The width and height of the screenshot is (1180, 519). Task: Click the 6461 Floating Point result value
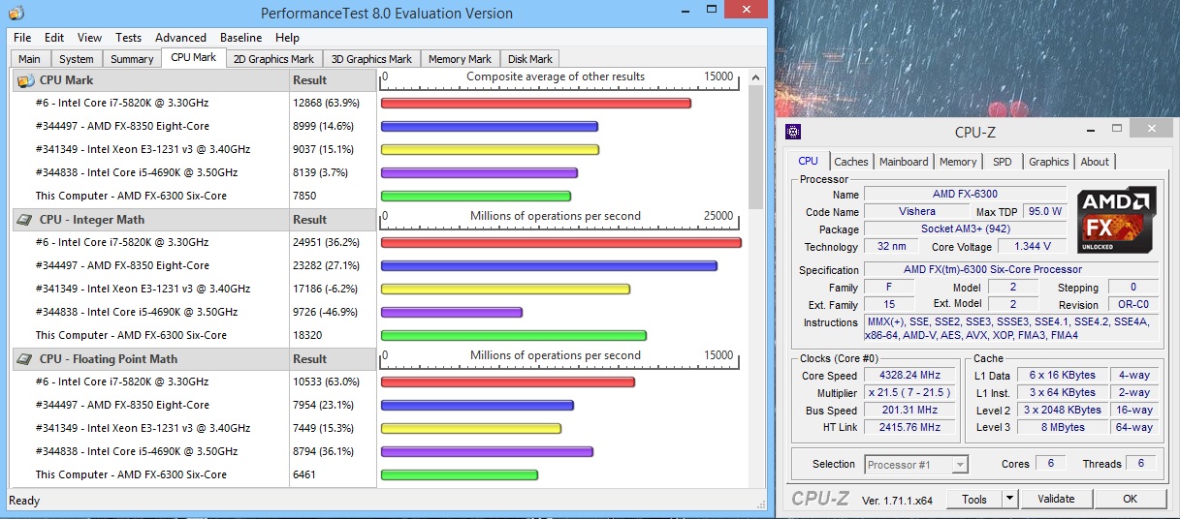point(304,474)
